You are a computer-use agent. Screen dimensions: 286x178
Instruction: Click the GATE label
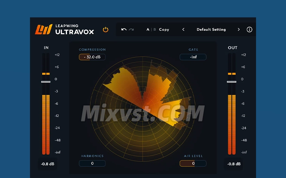(x=193, y=50)
